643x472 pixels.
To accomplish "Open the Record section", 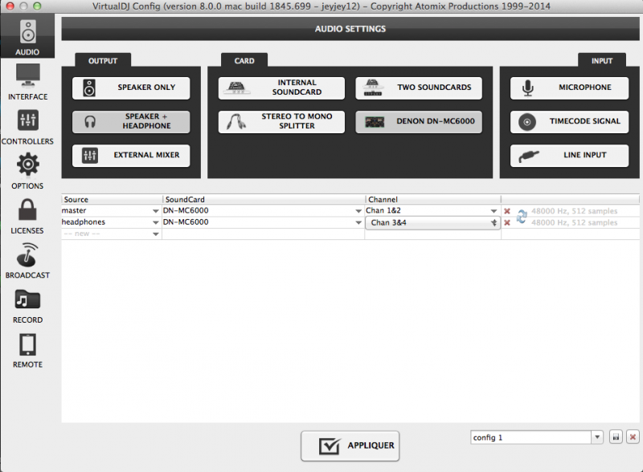I will pyautogui.click(x=27, y=306).
